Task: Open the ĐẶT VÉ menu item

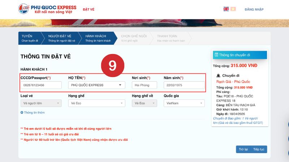Action: [x=89, y=9]
